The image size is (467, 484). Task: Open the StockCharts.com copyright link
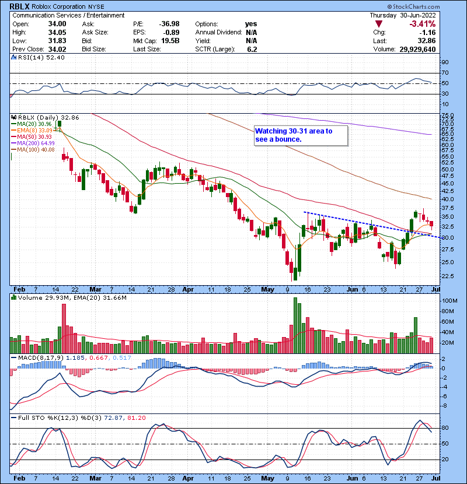pyautogui.click(x=413, y=6)
